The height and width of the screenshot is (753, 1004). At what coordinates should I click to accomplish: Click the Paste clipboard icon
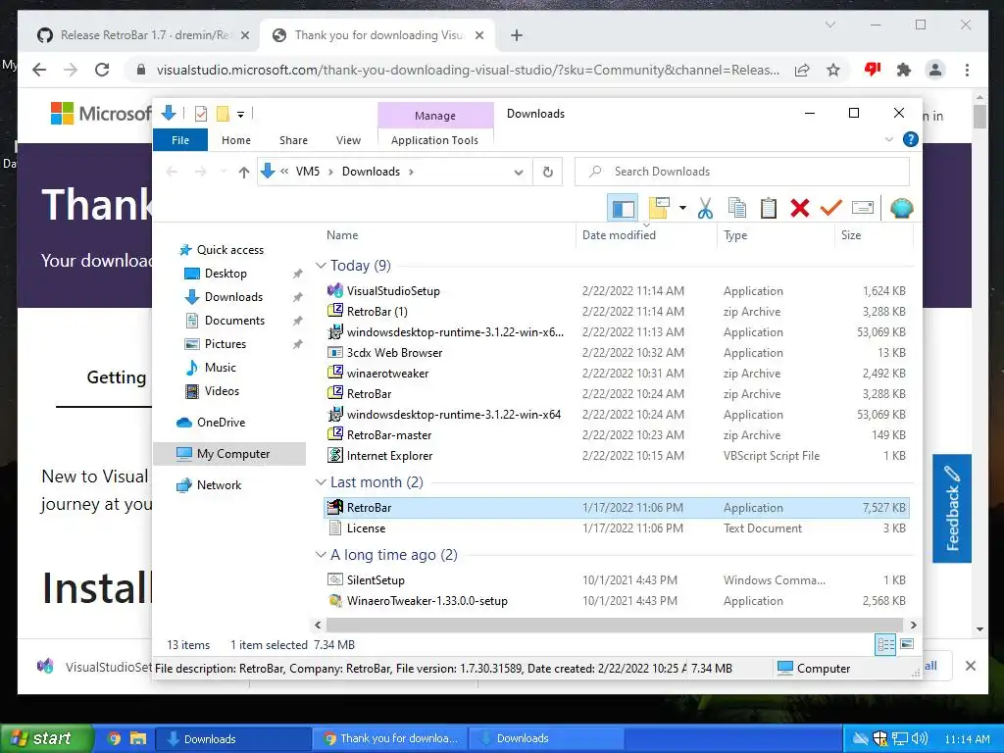769,208
